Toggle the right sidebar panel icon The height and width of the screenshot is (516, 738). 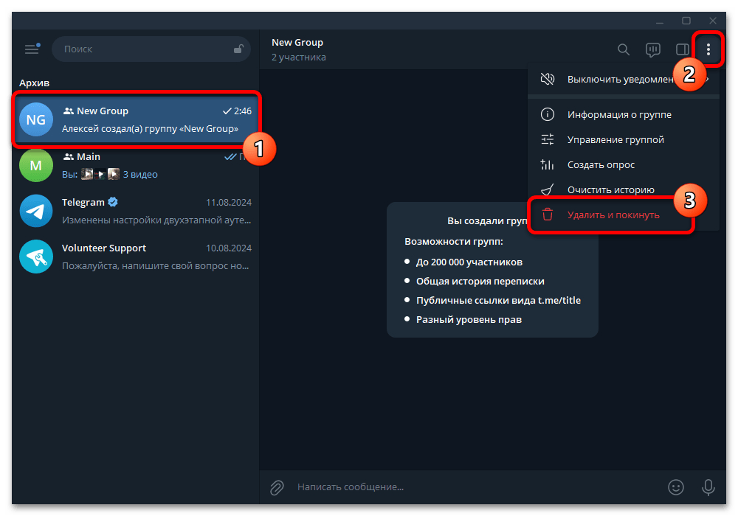tap(682, 49)
